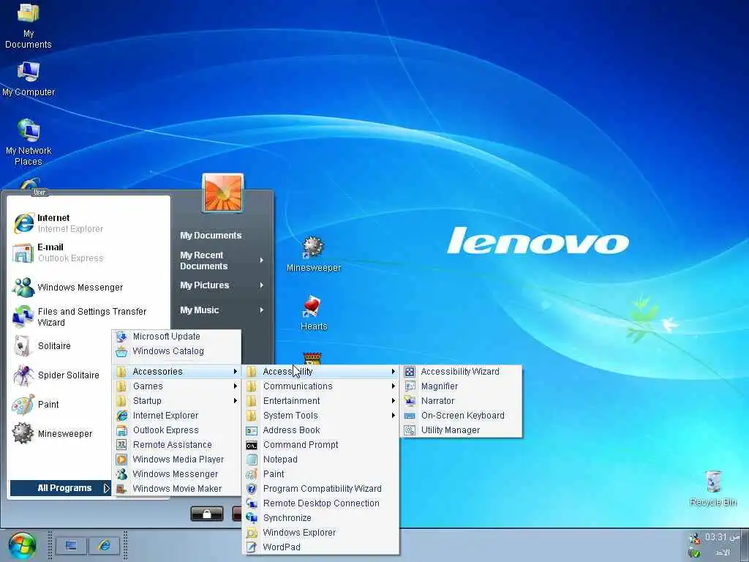749x562 pixels.
Task: Expand the Startup folder
Action: (177, 401)
